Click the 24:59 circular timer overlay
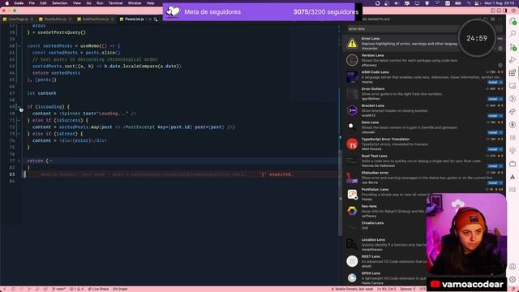519x292 pixels. coord(477,38)
